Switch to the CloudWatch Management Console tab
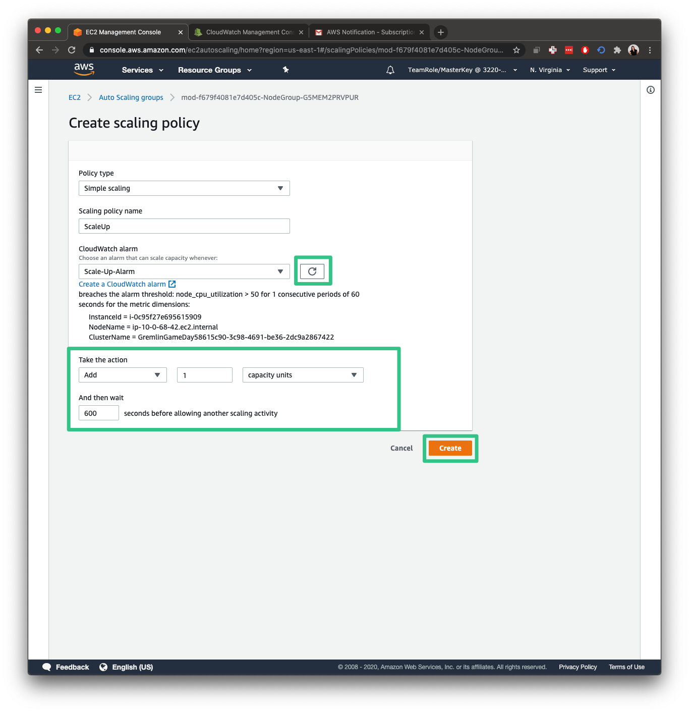Image resolution: width=689 pixels, height=712 pixels. pyautogui.click(x=250, y=32)
